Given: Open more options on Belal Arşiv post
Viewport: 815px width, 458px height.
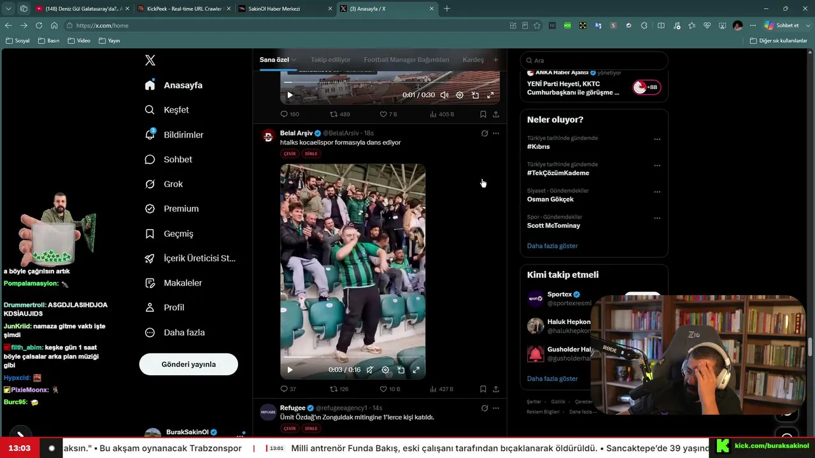Looking at the screenshot, I should pyautogui.click(x=496, y=134).
